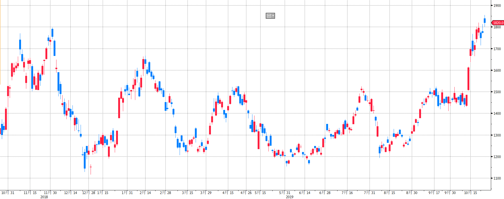Click the 2月 14 date label

(x=145, y=193)
